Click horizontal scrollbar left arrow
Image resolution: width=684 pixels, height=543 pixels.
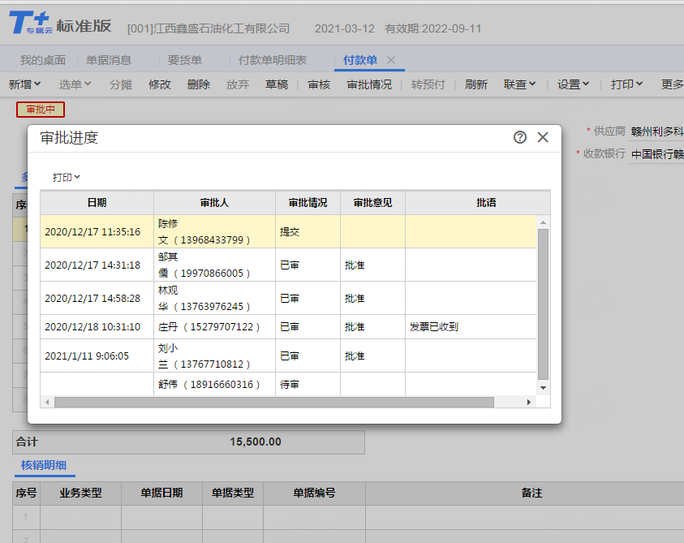pyautogui.click(x=47, y=402)
